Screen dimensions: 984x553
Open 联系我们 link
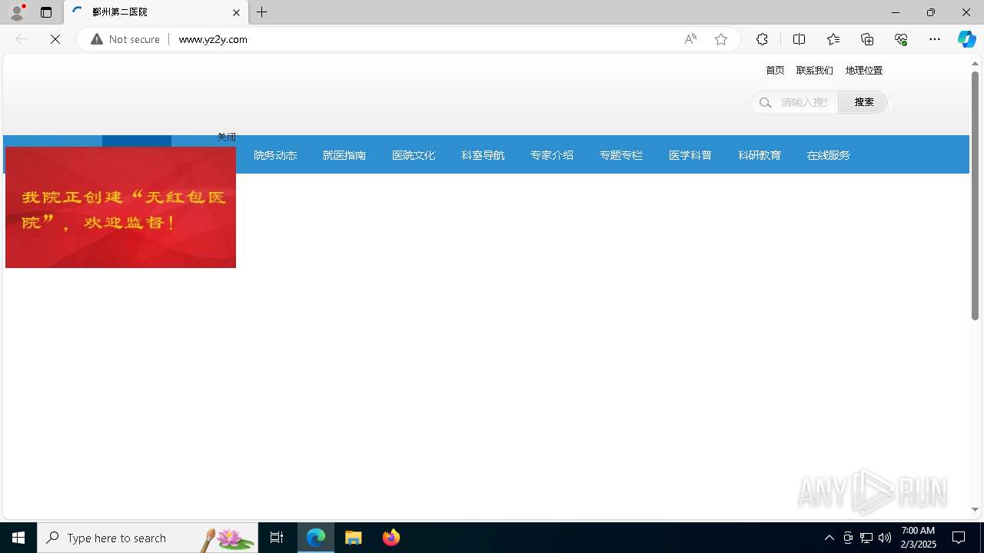(815, 70)
